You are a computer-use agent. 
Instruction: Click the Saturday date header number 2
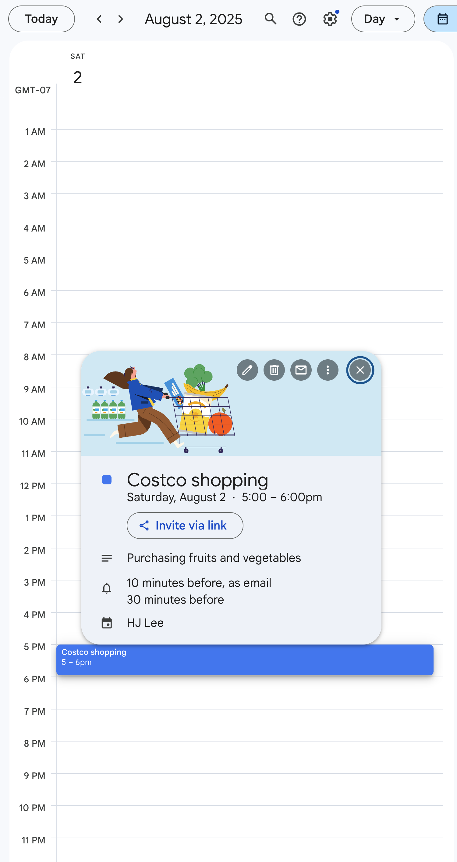pyautogui.click(x=77, y=76)
